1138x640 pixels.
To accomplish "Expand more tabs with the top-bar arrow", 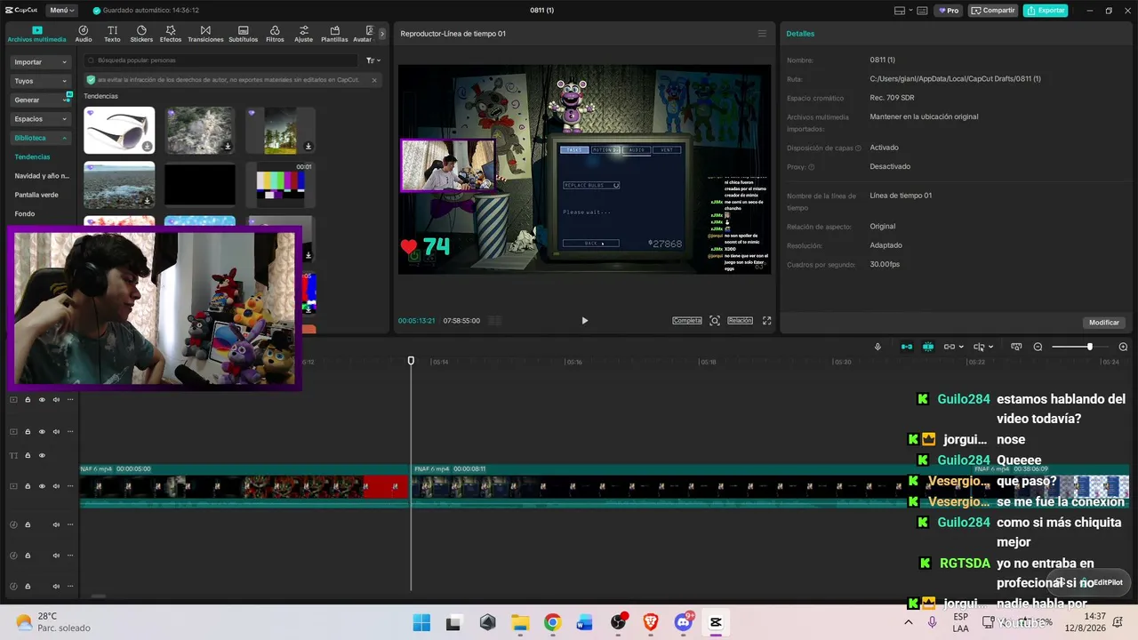I will pyautogui.click(x=382, y=34).
